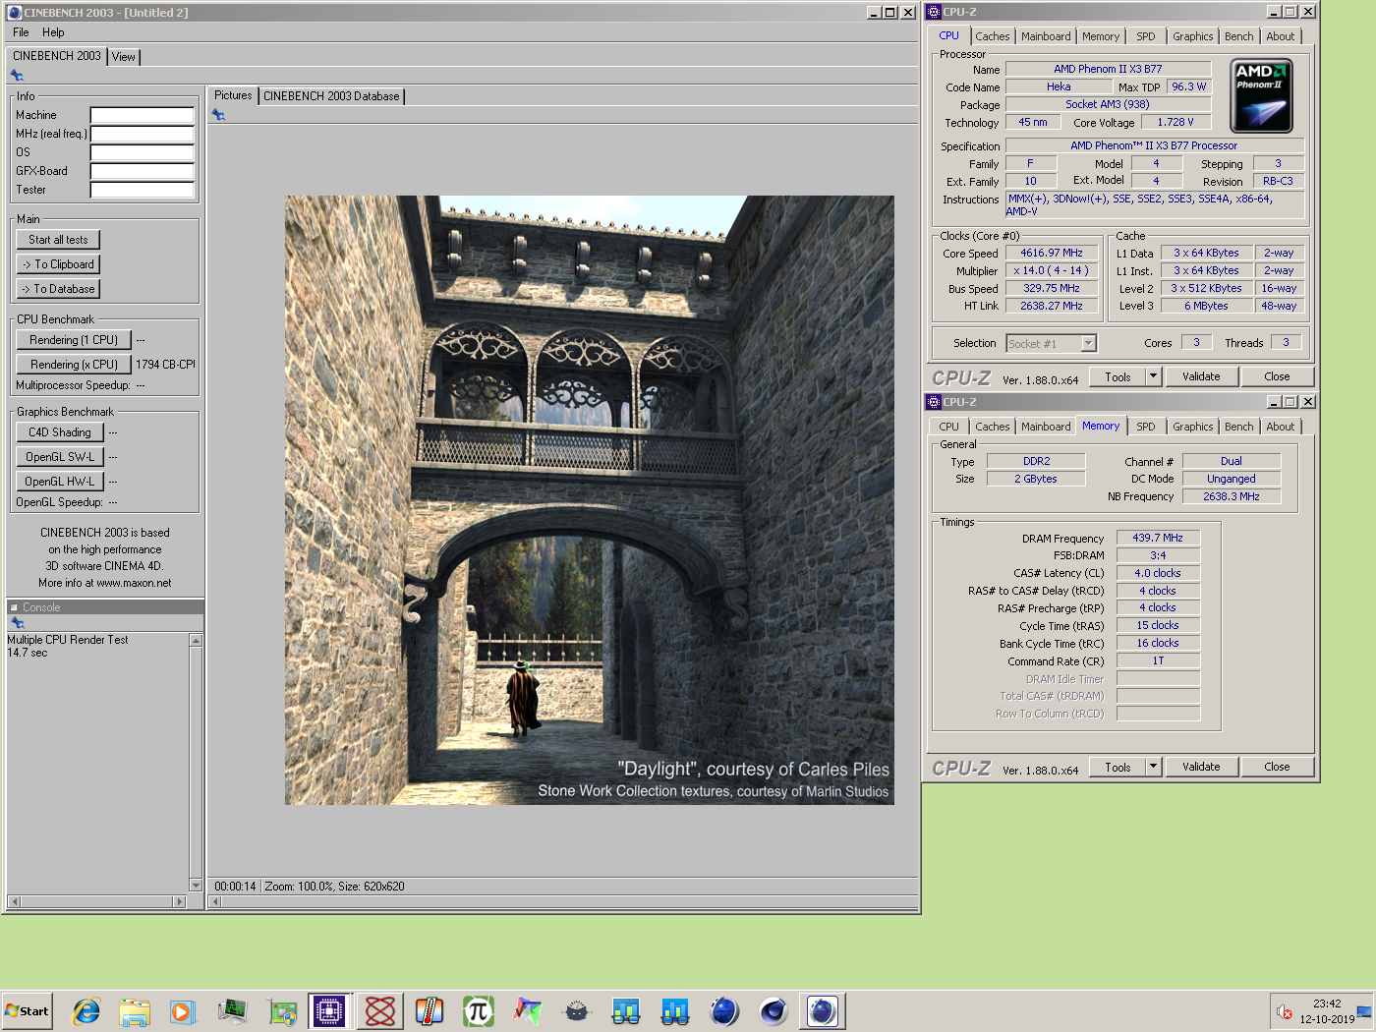Click the lower CPU-Z window title icon

pyautogui.click(x=934, y=402)
